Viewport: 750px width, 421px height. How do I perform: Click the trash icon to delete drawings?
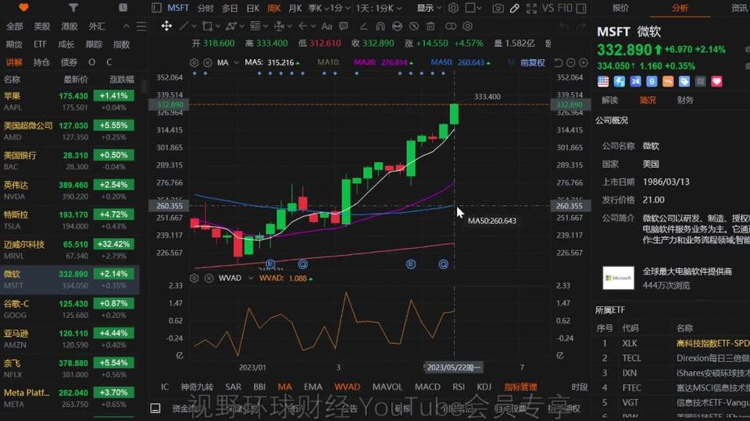(430, 27)
